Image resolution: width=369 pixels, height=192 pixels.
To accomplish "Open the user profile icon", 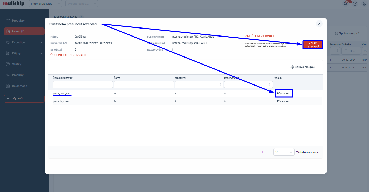I will (x=364, y=4).
